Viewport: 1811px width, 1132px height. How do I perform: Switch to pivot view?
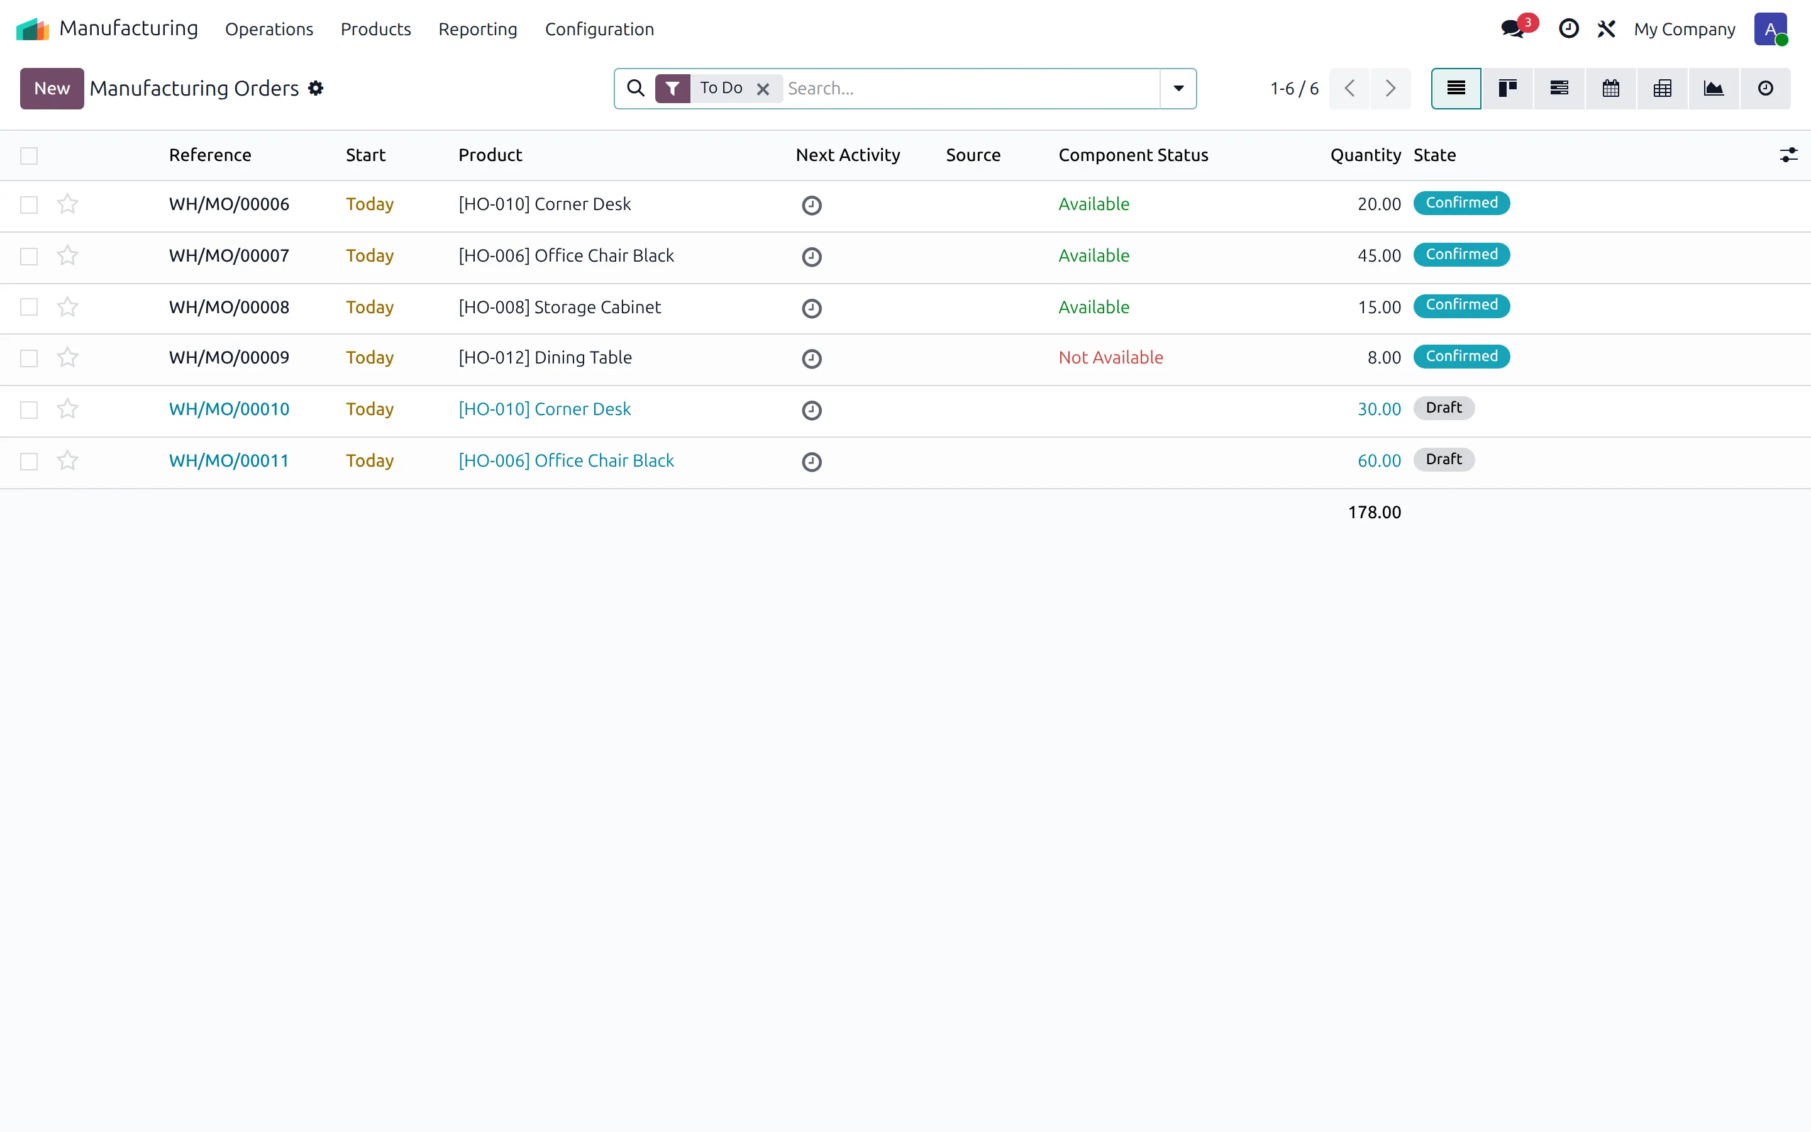[1662, 88]
